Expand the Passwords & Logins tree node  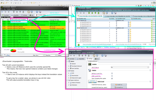click(69, 78)
